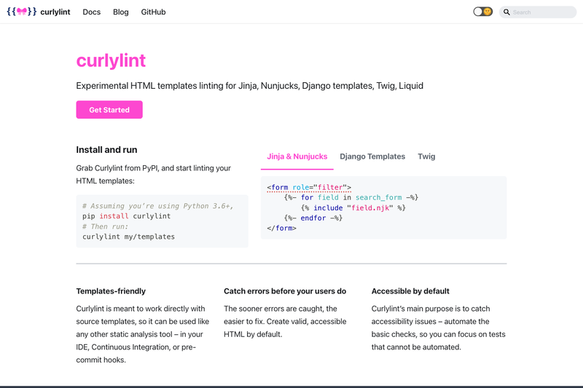Switch to the Twig tab
The image size is (583, 388).
[426, 157]
